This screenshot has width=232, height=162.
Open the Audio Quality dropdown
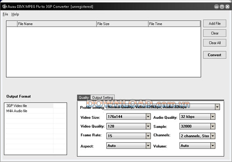[x=213, y=117]
